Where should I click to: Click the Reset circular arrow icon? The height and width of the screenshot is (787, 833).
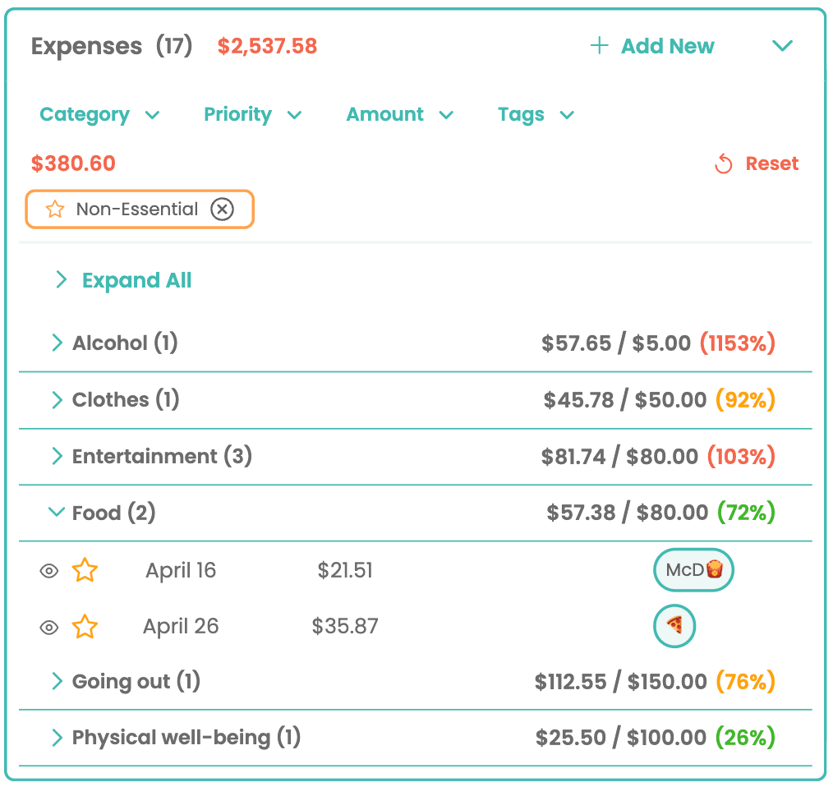click(723, 163)
